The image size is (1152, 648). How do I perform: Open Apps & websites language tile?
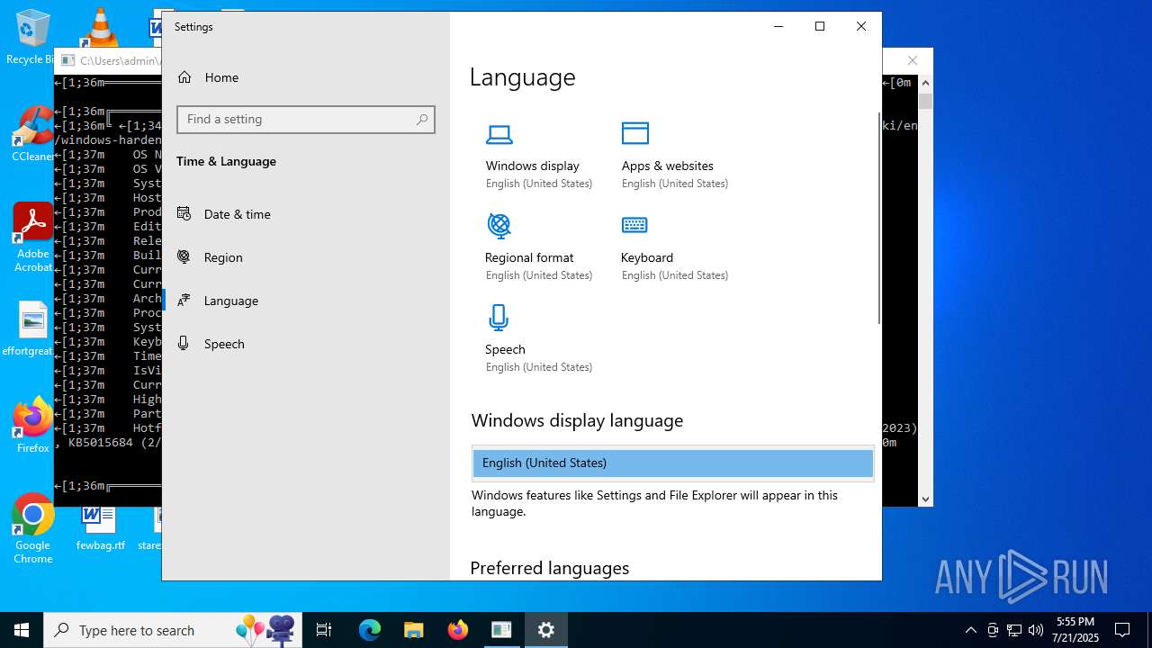[675, 157]
